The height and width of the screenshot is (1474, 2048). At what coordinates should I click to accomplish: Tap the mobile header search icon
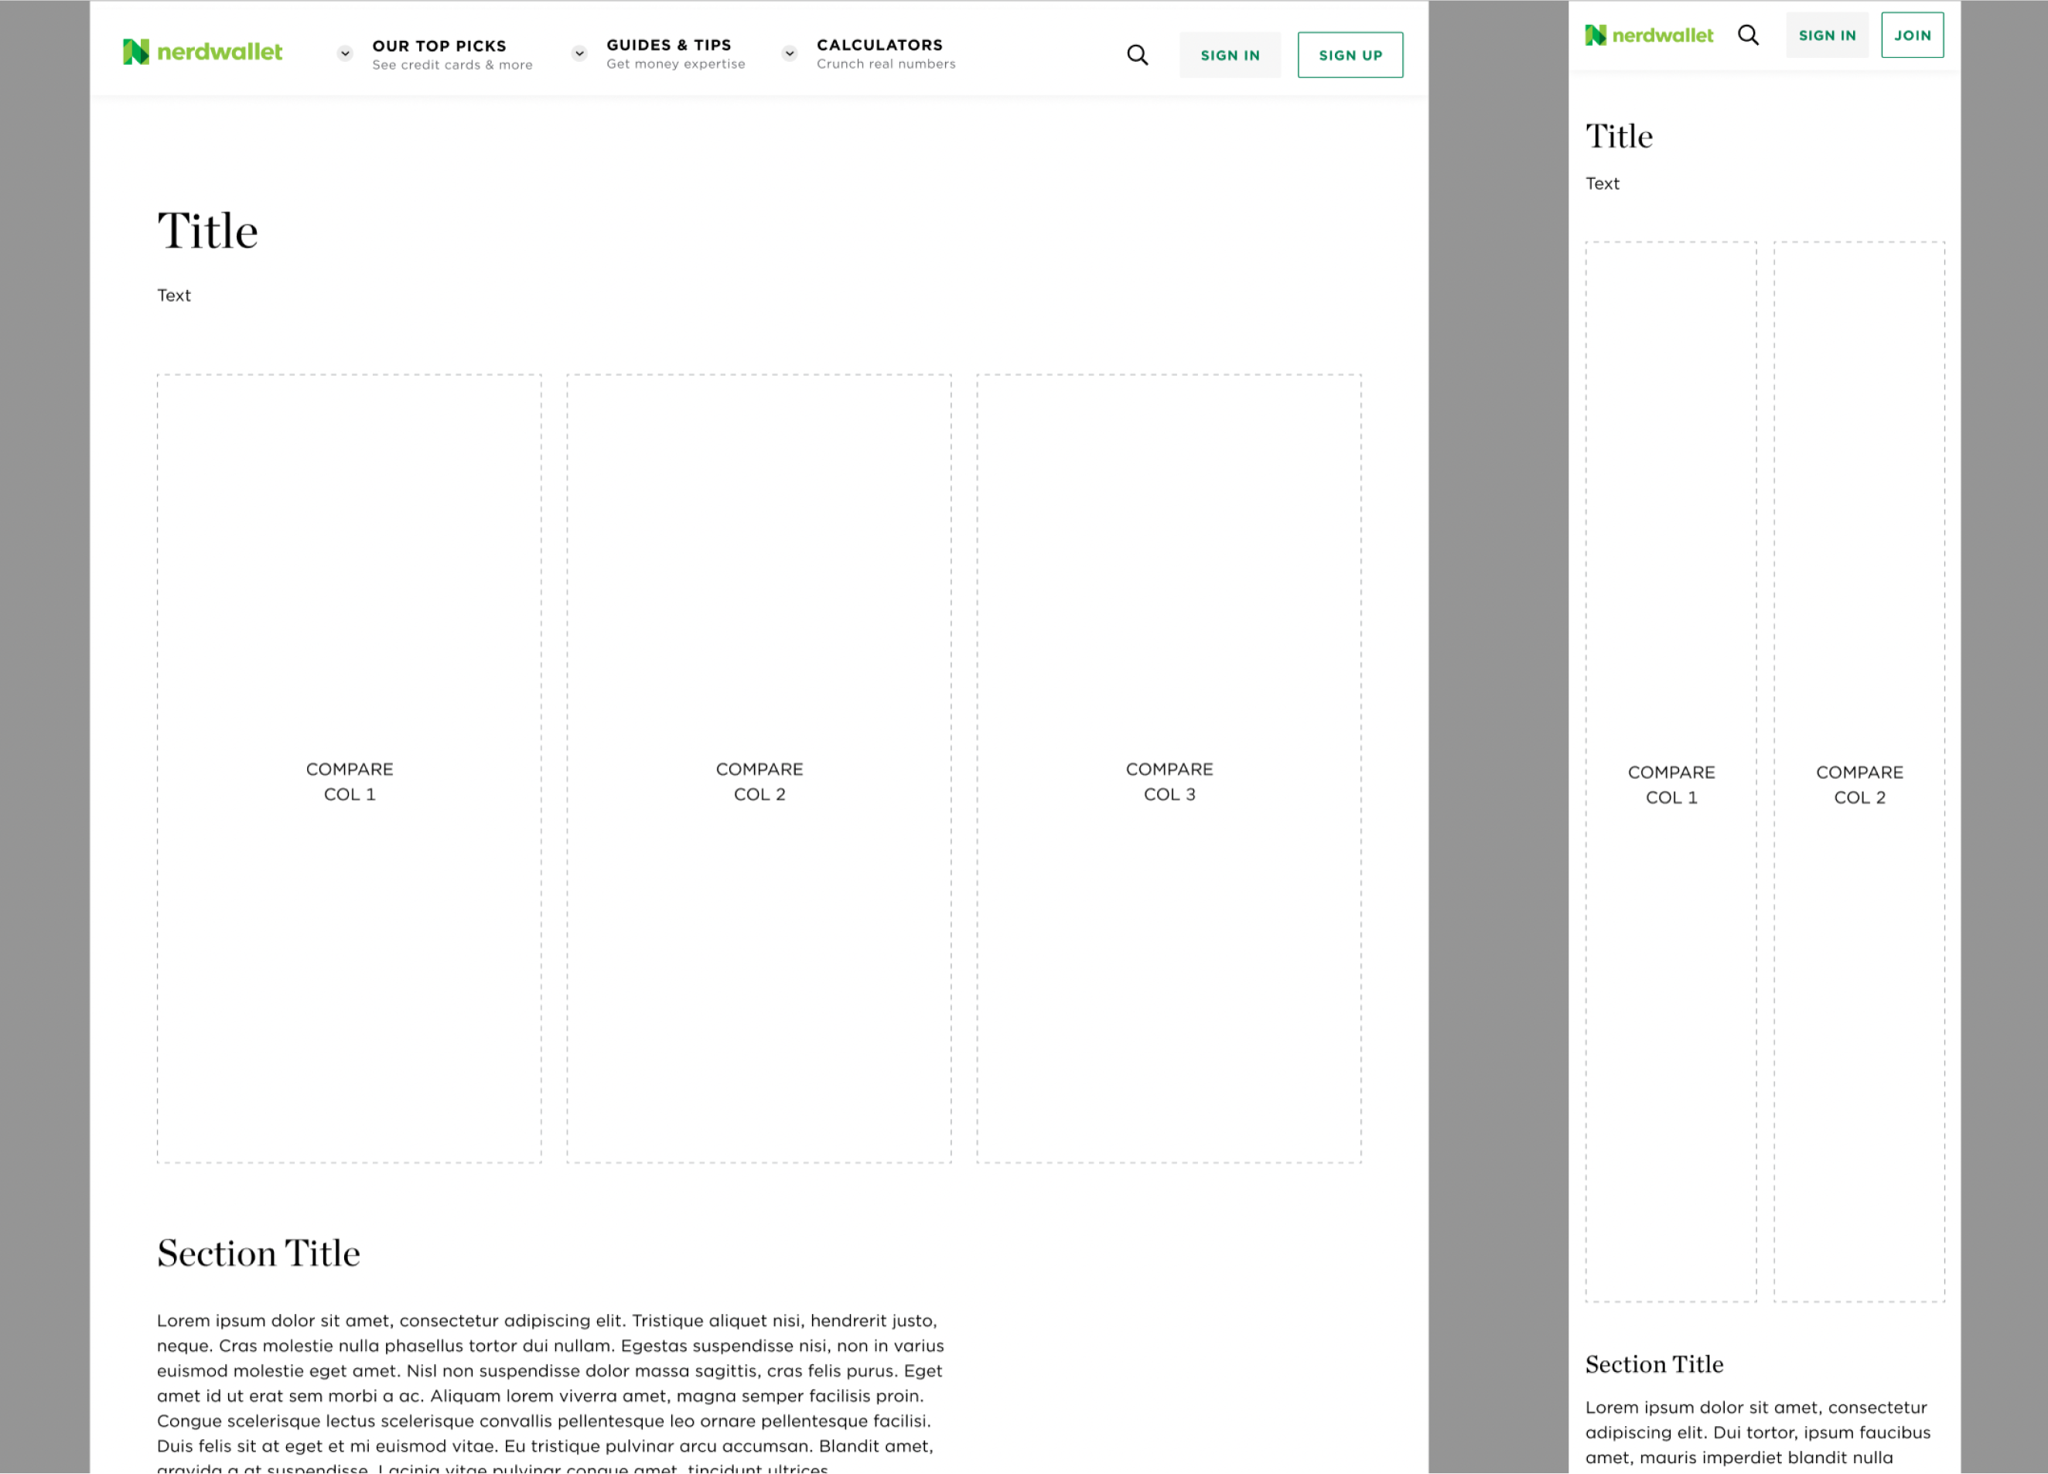pyautogui.click(x=1748, y=36)
